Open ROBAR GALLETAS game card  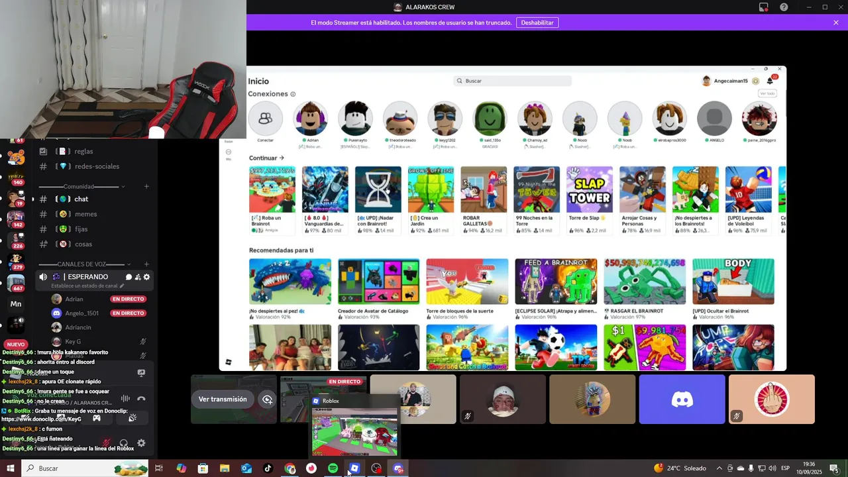click(x=484, y=200)
